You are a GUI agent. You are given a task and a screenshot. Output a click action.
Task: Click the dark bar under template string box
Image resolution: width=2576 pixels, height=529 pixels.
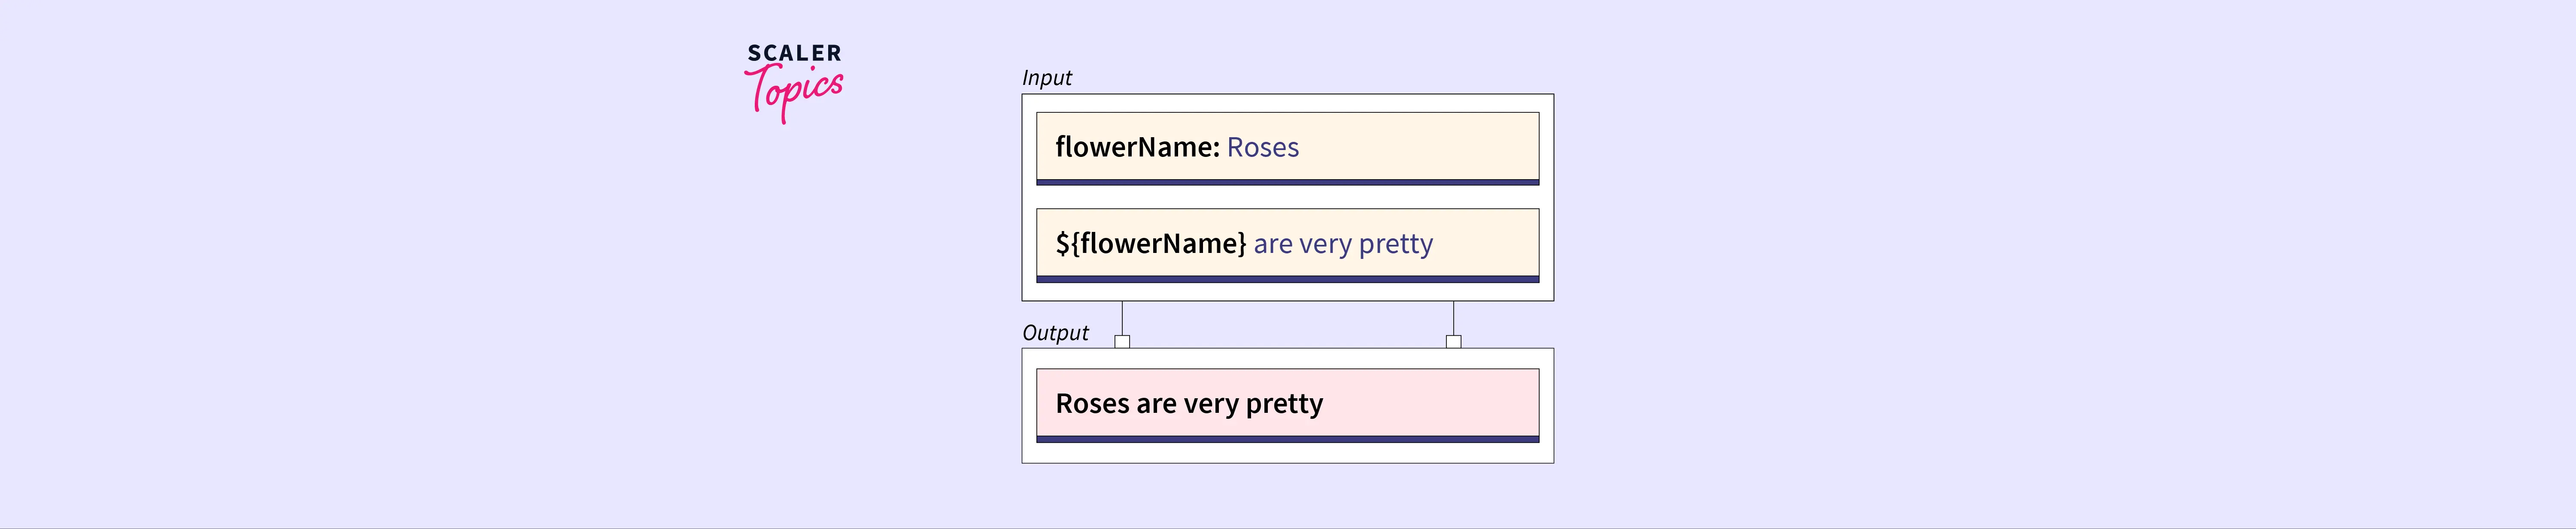tap(1287, 280)
